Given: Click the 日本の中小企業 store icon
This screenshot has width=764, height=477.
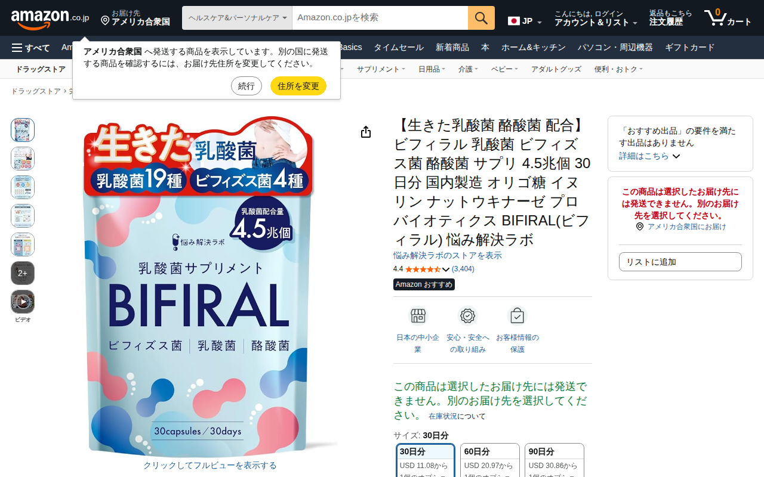Looking at the screenshot, I should coord(418,316).
